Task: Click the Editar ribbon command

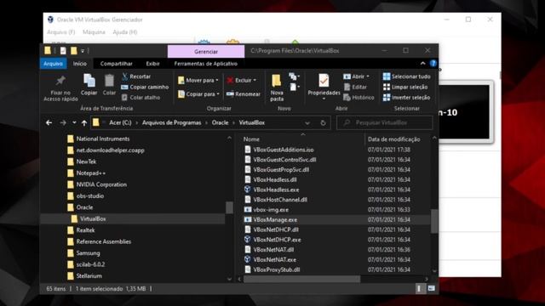Action: tap(355, 87)
